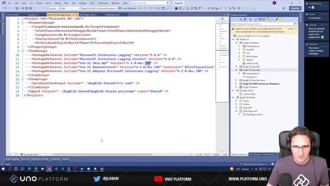Click the user account avatar
Viewport: 330px width, 186px height.
coord(274,3)
